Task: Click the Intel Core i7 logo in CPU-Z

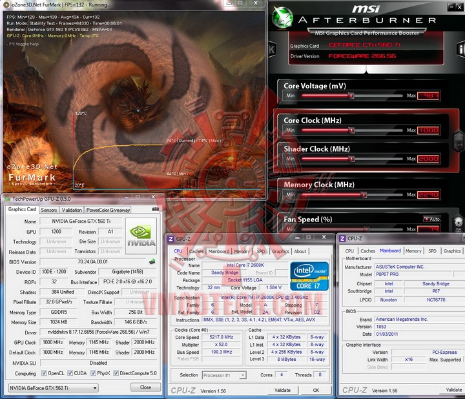Action: 309,276
